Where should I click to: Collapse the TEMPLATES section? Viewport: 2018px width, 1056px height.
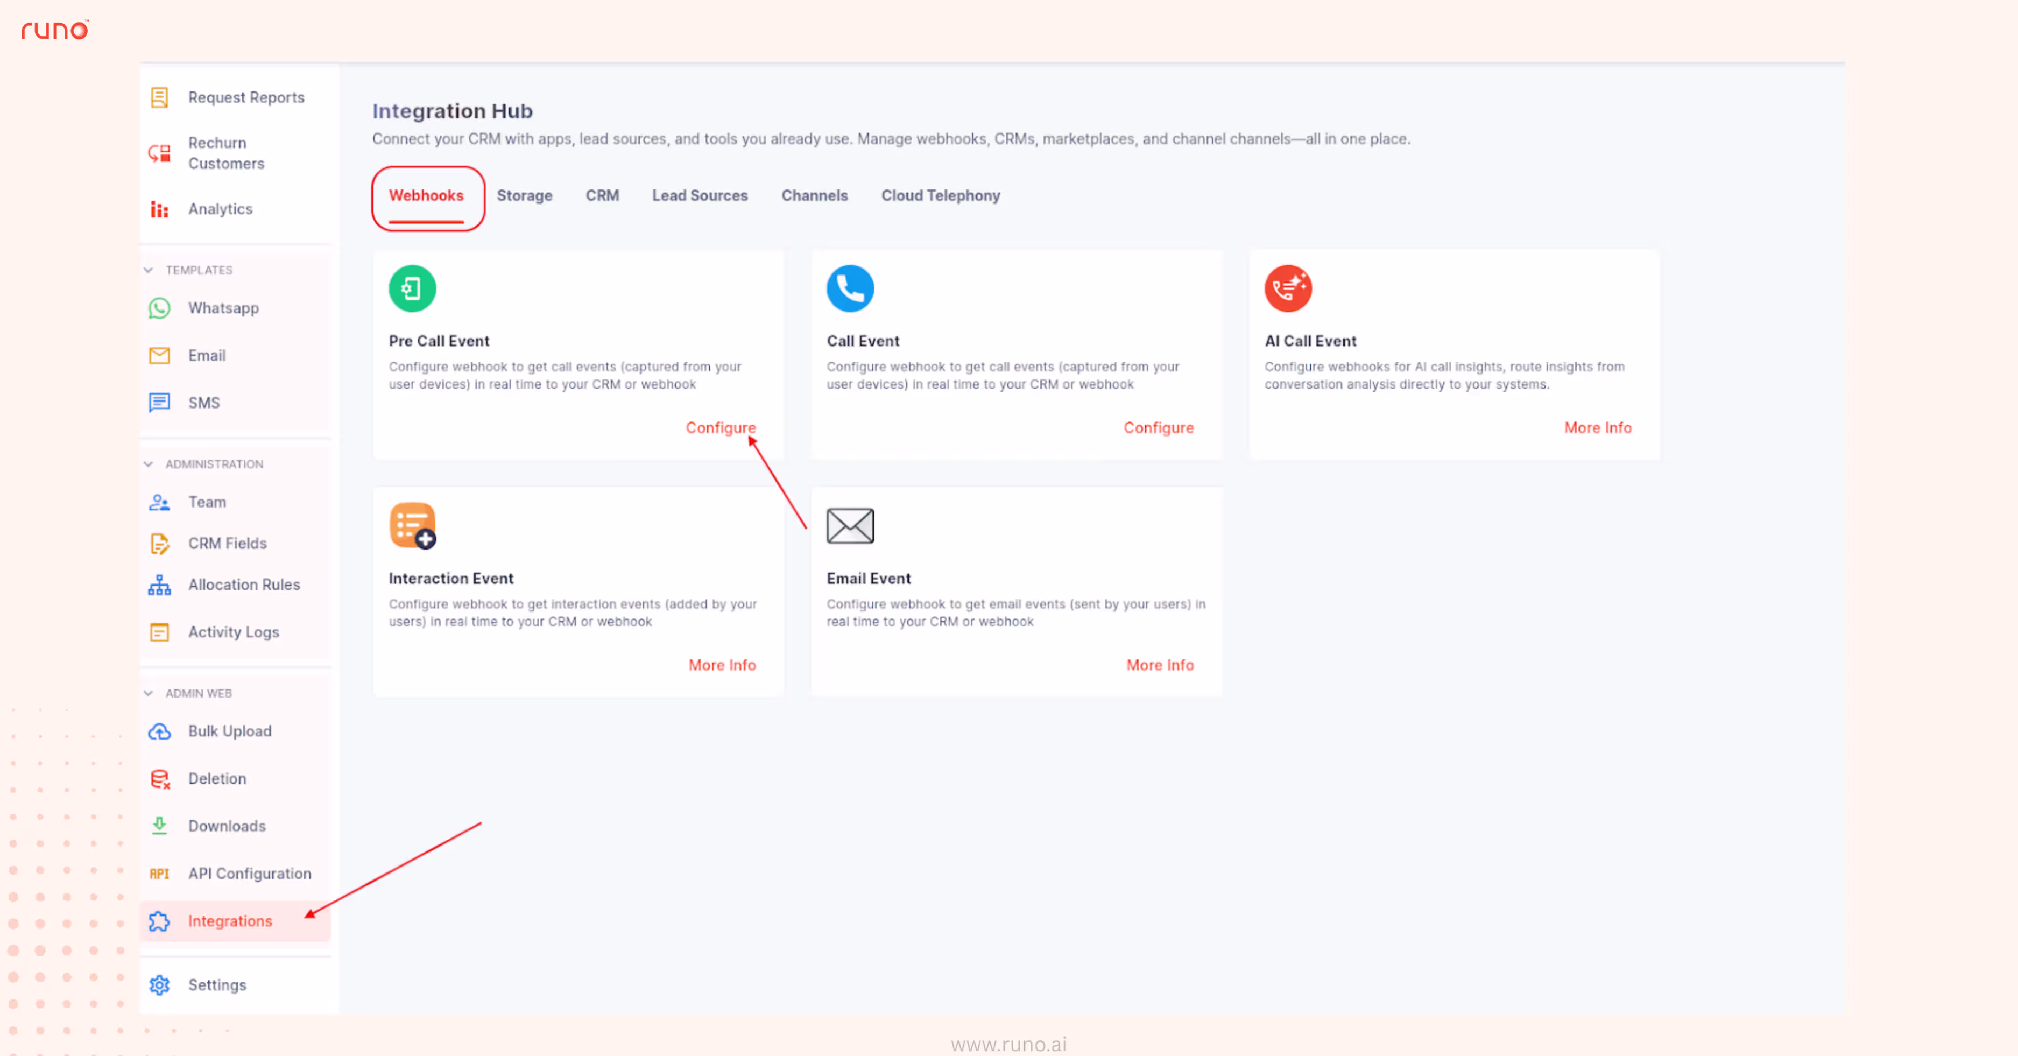149,270
